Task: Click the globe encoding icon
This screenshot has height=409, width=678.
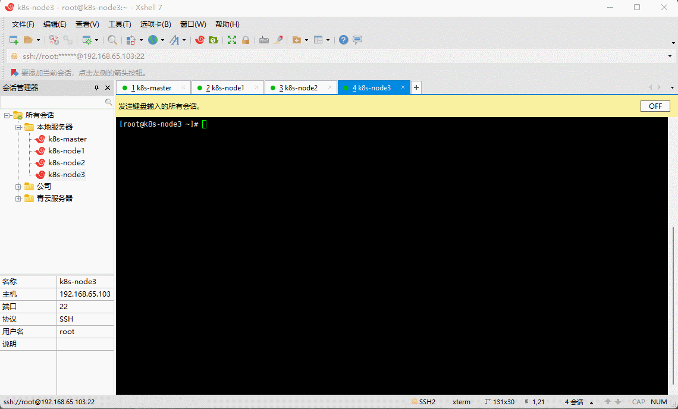Action: tap(153, 40)
